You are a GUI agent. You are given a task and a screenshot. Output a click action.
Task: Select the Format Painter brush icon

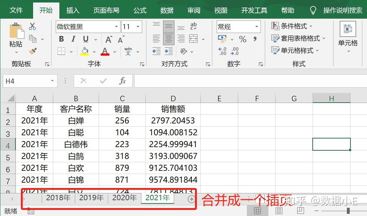pyautogui.click(x=32, y=51)
